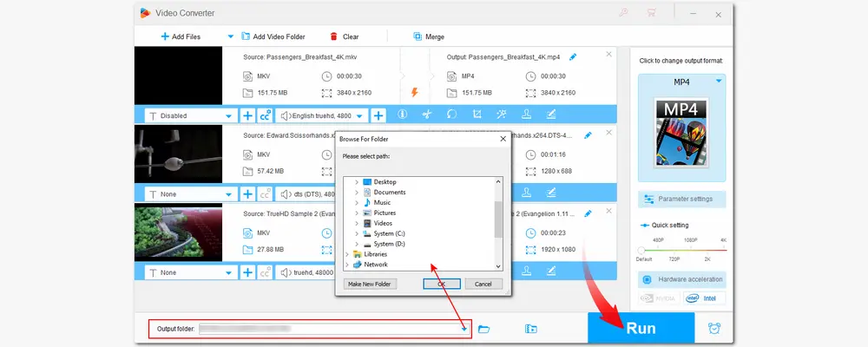Click Merge in the top toolbar
This screenshot has height=347, width=868.
[x=429, y=36]
